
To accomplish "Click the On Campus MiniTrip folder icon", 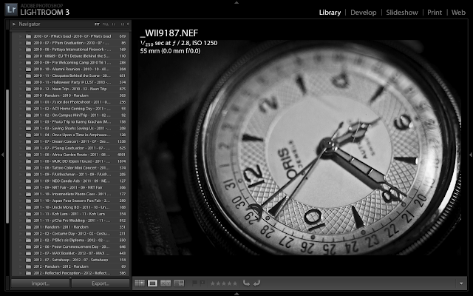I will coord(28,115).
